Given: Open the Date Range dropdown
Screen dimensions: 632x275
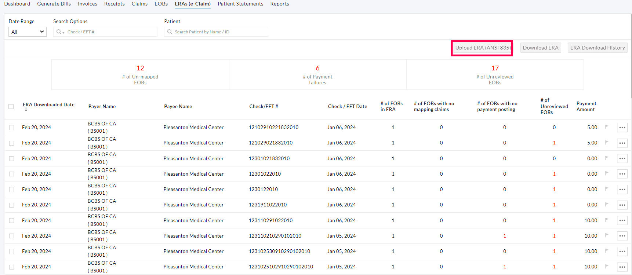Looking at the screenshot, I should 28,32.
